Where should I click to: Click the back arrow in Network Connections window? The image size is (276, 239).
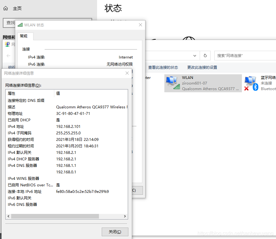pos(8,56)
